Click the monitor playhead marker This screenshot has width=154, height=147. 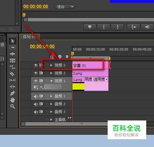24,15
